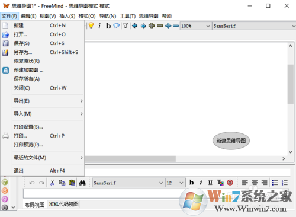
Task: Choose 打印设置(S)... menu entry
Action: [x=43, y=127]
